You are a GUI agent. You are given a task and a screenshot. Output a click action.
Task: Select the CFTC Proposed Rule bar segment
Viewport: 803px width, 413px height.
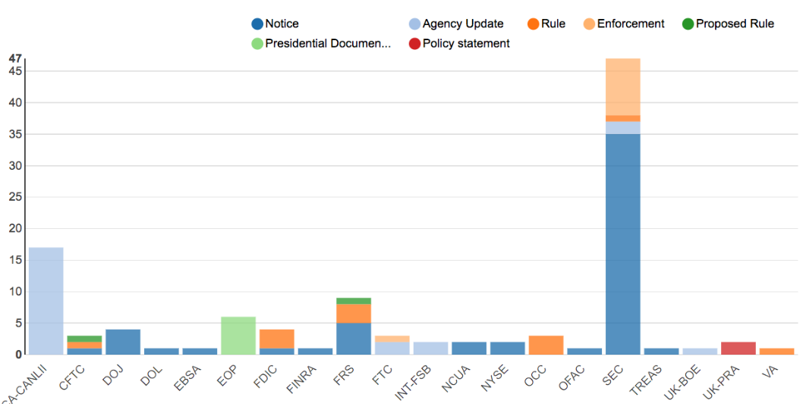click(84, 339)
